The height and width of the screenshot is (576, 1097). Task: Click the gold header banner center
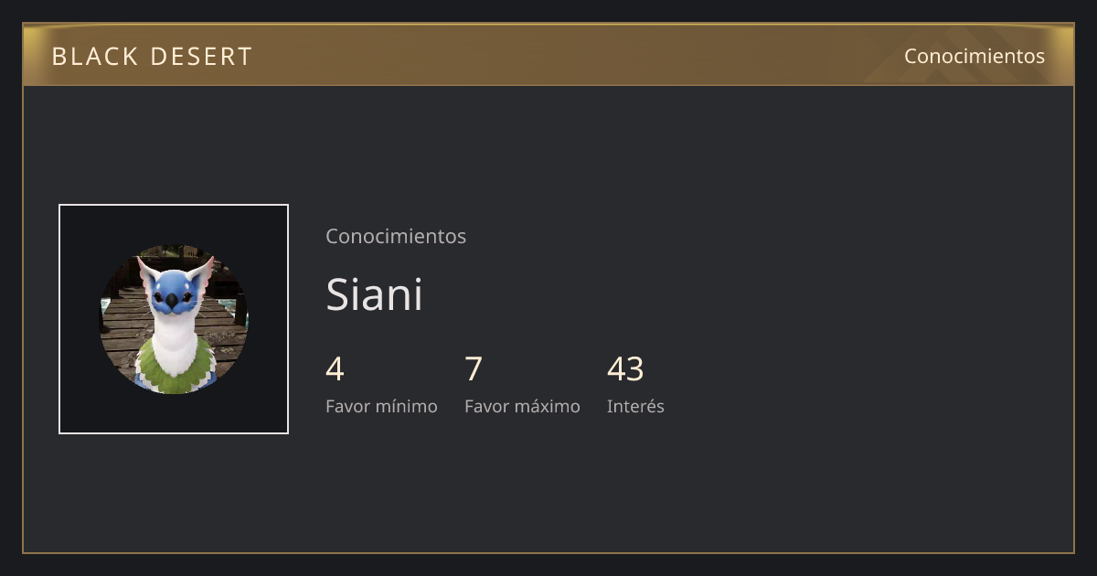tap(548, 55)
